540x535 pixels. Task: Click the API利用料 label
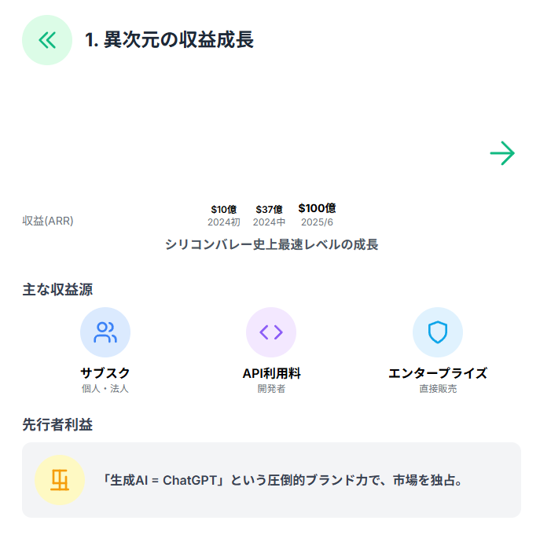click(x=271, y=373)
